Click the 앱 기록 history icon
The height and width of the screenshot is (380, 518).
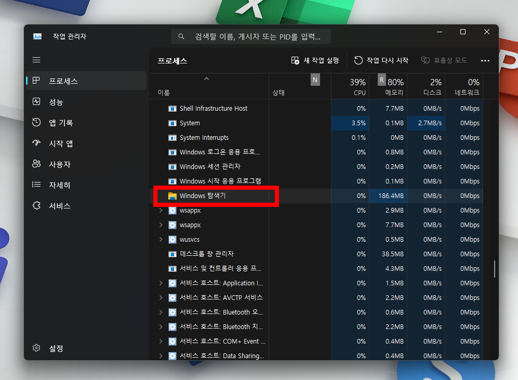(x=36, y=122)
